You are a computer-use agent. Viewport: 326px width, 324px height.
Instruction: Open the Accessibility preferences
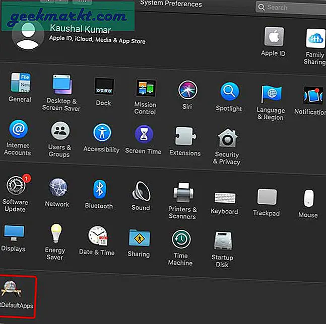[101, 134]
